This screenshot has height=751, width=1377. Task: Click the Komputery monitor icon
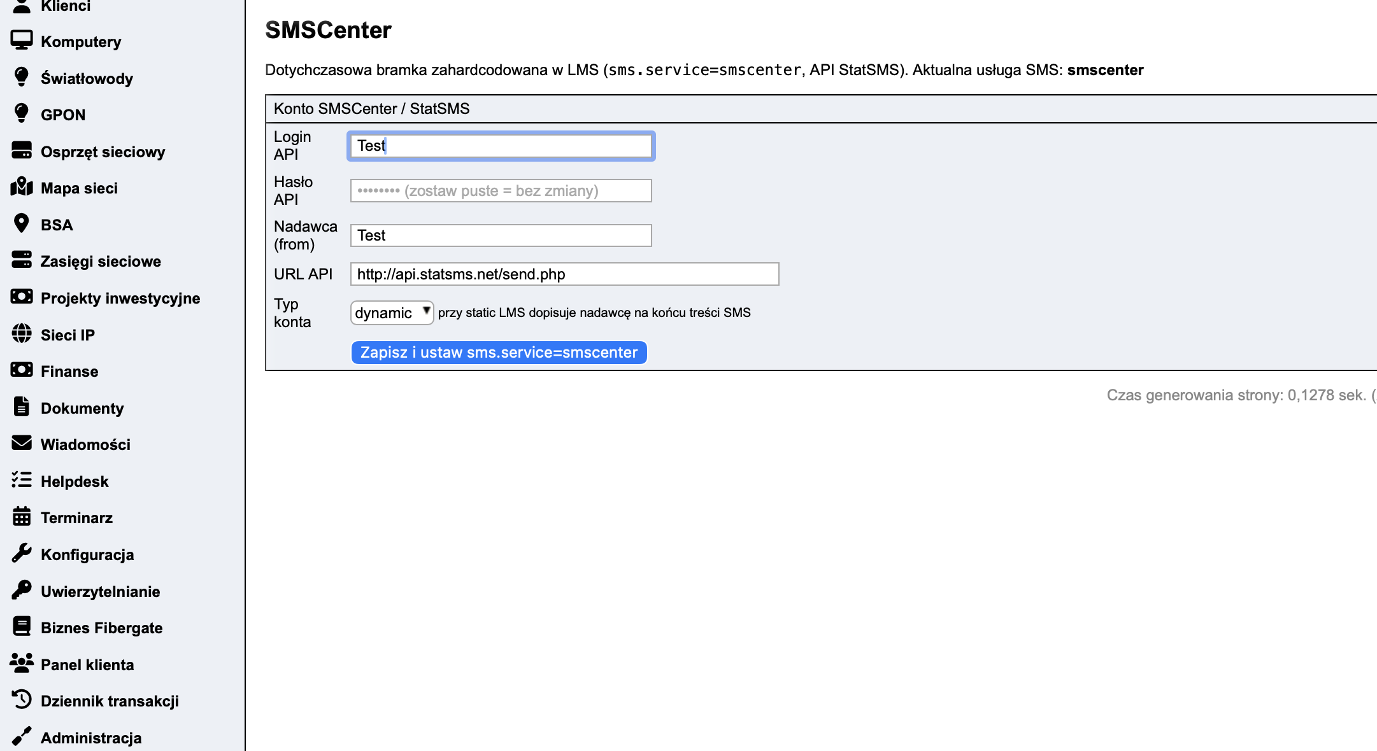click(22, 40)
